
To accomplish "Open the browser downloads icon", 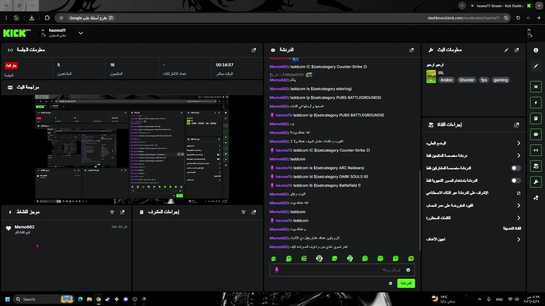I will tap(32, 18).
